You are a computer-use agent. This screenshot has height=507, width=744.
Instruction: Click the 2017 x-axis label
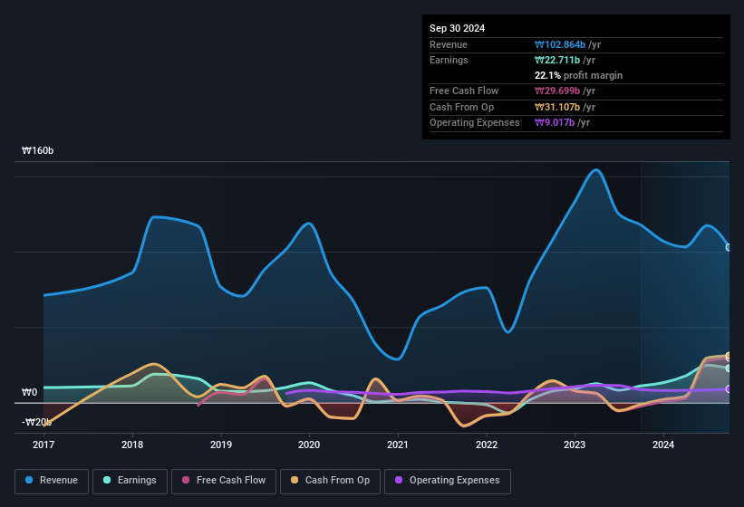(x=43, y=445)
